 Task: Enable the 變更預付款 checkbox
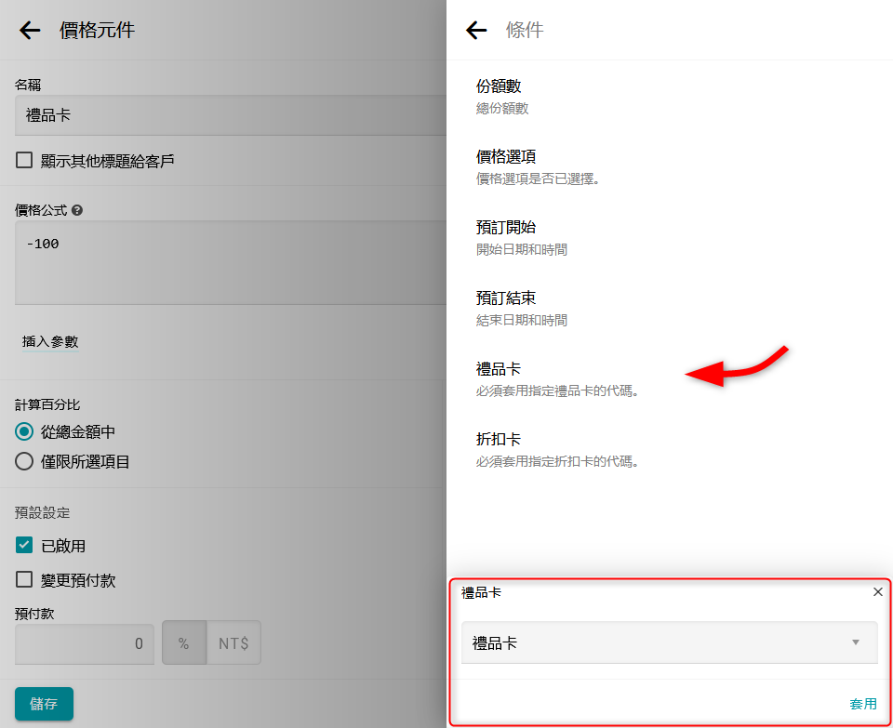point(24,580)
